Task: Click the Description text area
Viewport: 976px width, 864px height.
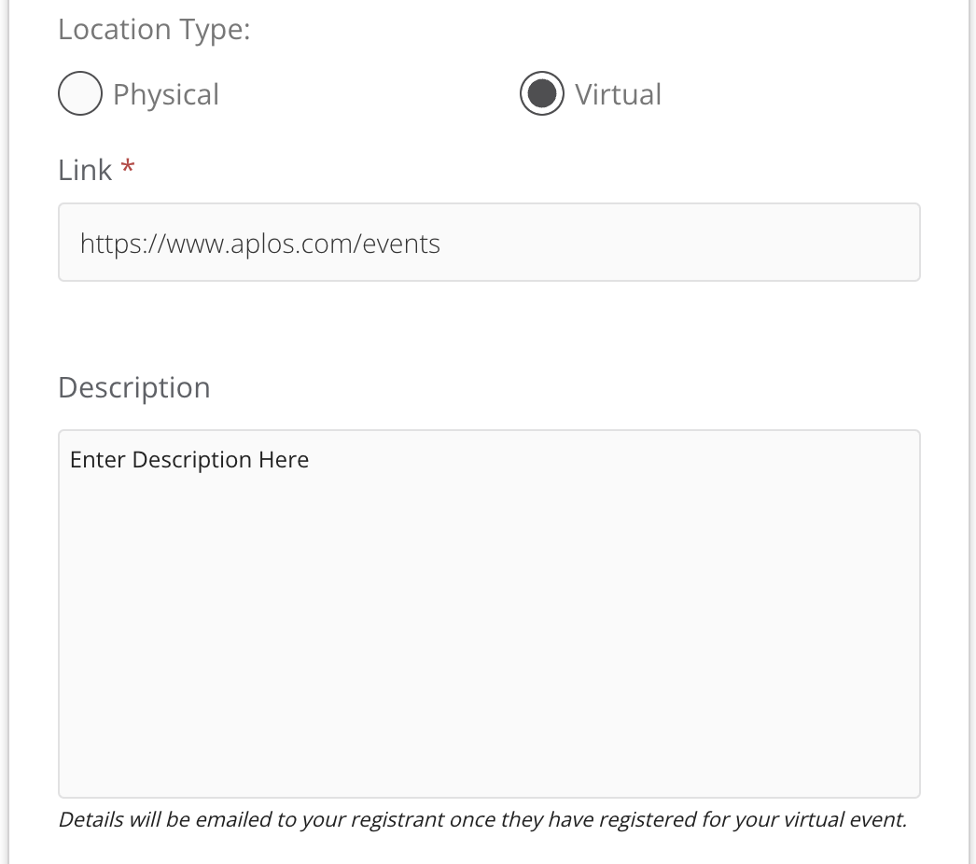Action: pyautogui.click(x=489, y=614)
